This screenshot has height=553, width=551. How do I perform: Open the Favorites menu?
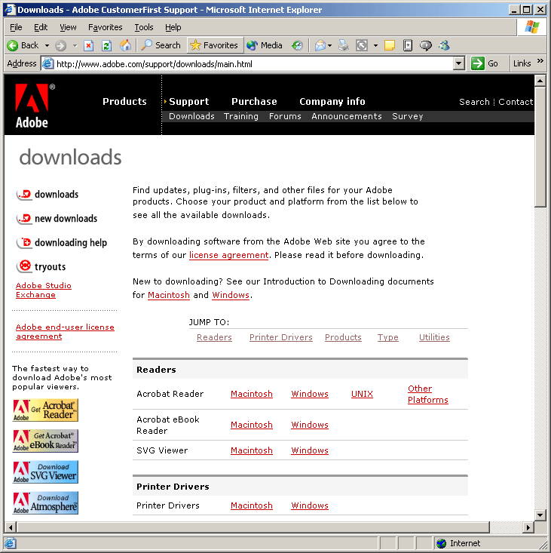[x=105, y=27]
